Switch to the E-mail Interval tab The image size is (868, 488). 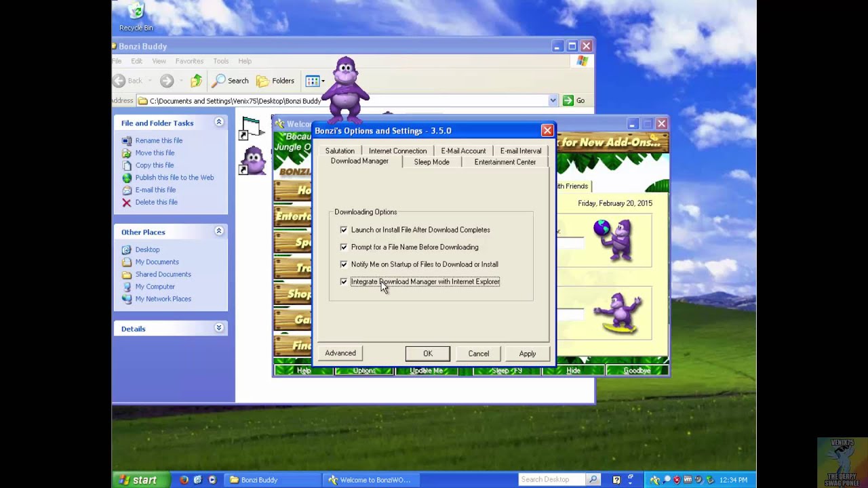[x=521, y=150]
